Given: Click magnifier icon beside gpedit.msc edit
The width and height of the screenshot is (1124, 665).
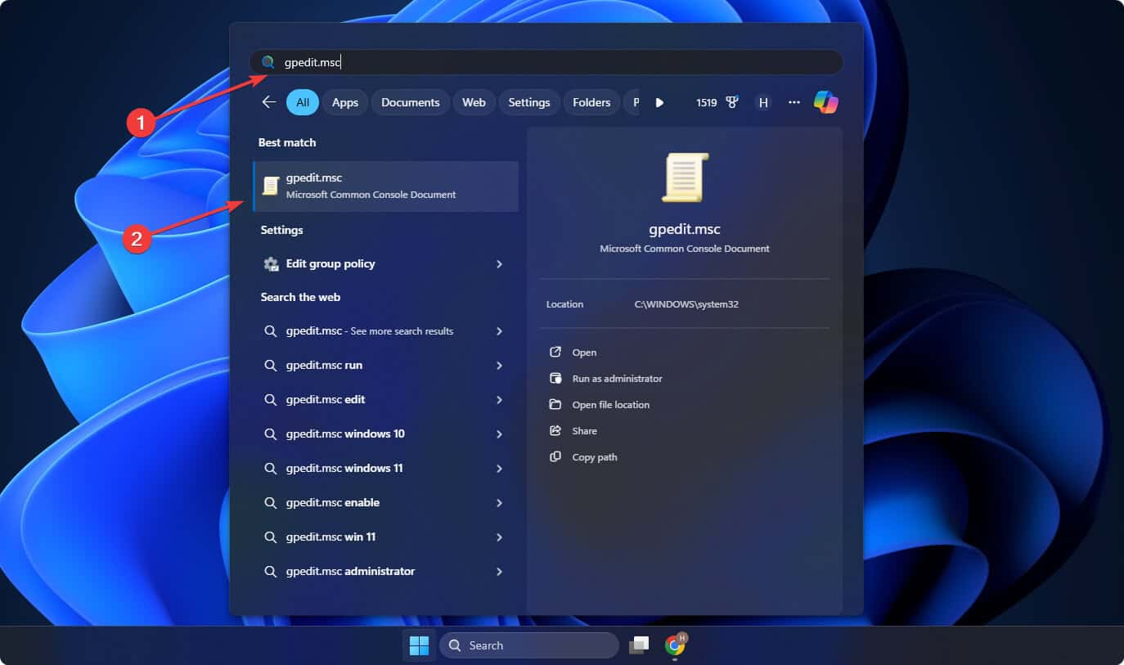Looking at the screenshot, I should coord(271,399).
